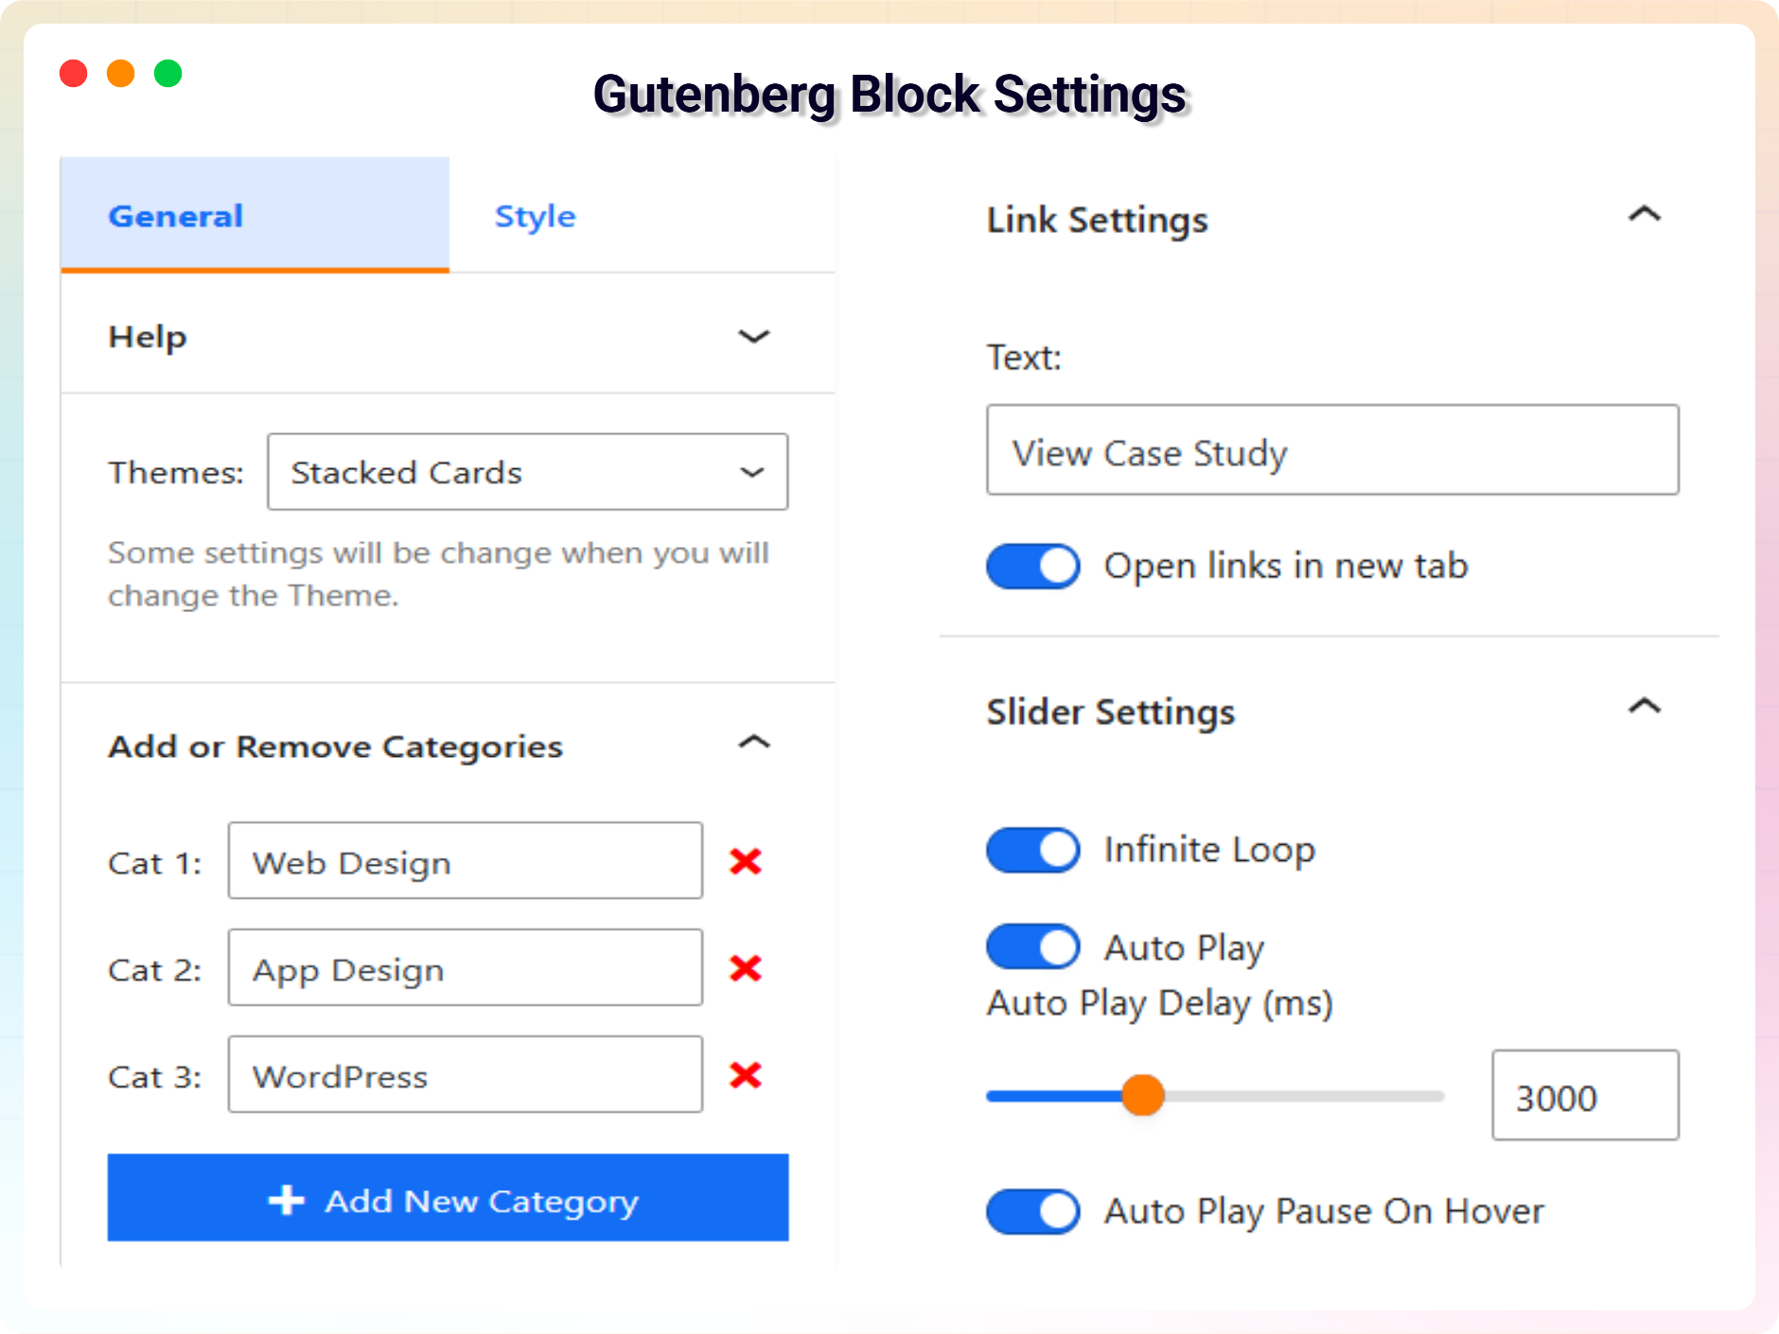Click the Add New Category button

(448, 1198)
